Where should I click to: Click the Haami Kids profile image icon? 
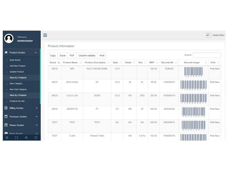click(x=208, y=35)
